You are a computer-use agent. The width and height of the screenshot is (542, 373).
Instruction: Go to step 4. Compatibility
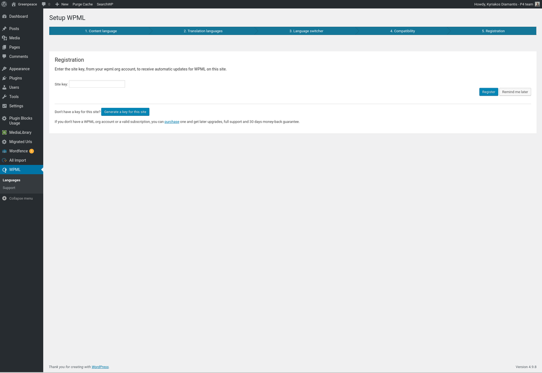[403, 31]
